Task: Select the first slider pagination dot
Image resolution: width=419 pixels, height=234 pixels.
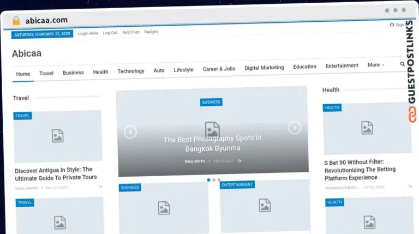Action: (208, 179)
